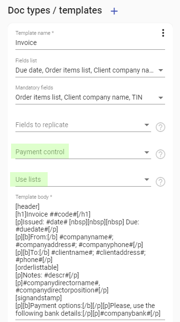Edit the Template name field containing Invoice
This screenshot has height=322, width=180.
tap(90, 43)
